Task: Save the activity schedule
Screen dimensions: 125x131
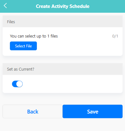Action: pos(93,111)
